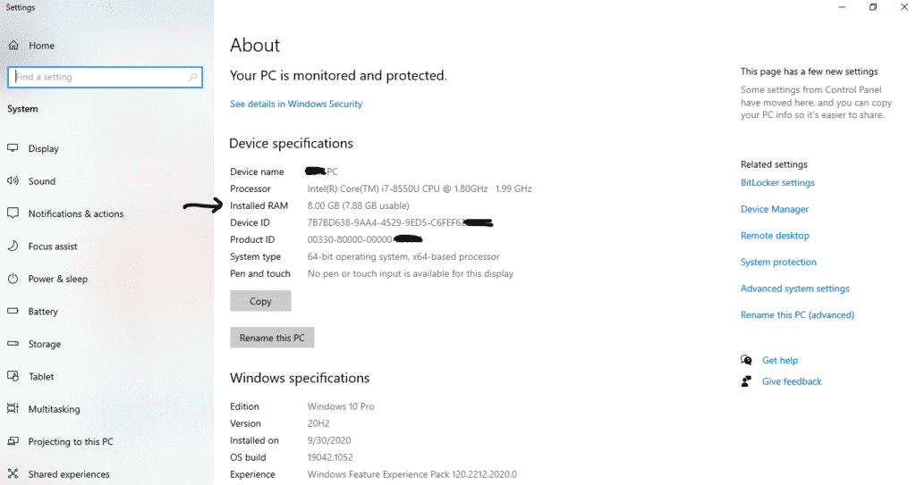Click the Windows Feature Experience Pack text
The width and height of the screenshot is (916, 485).
pos(411,474)
